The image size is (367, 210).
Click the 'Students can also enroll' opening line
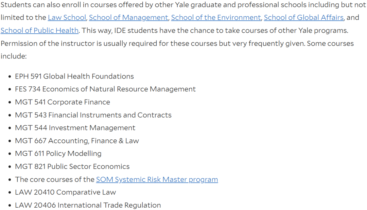[x=183, y=5]
